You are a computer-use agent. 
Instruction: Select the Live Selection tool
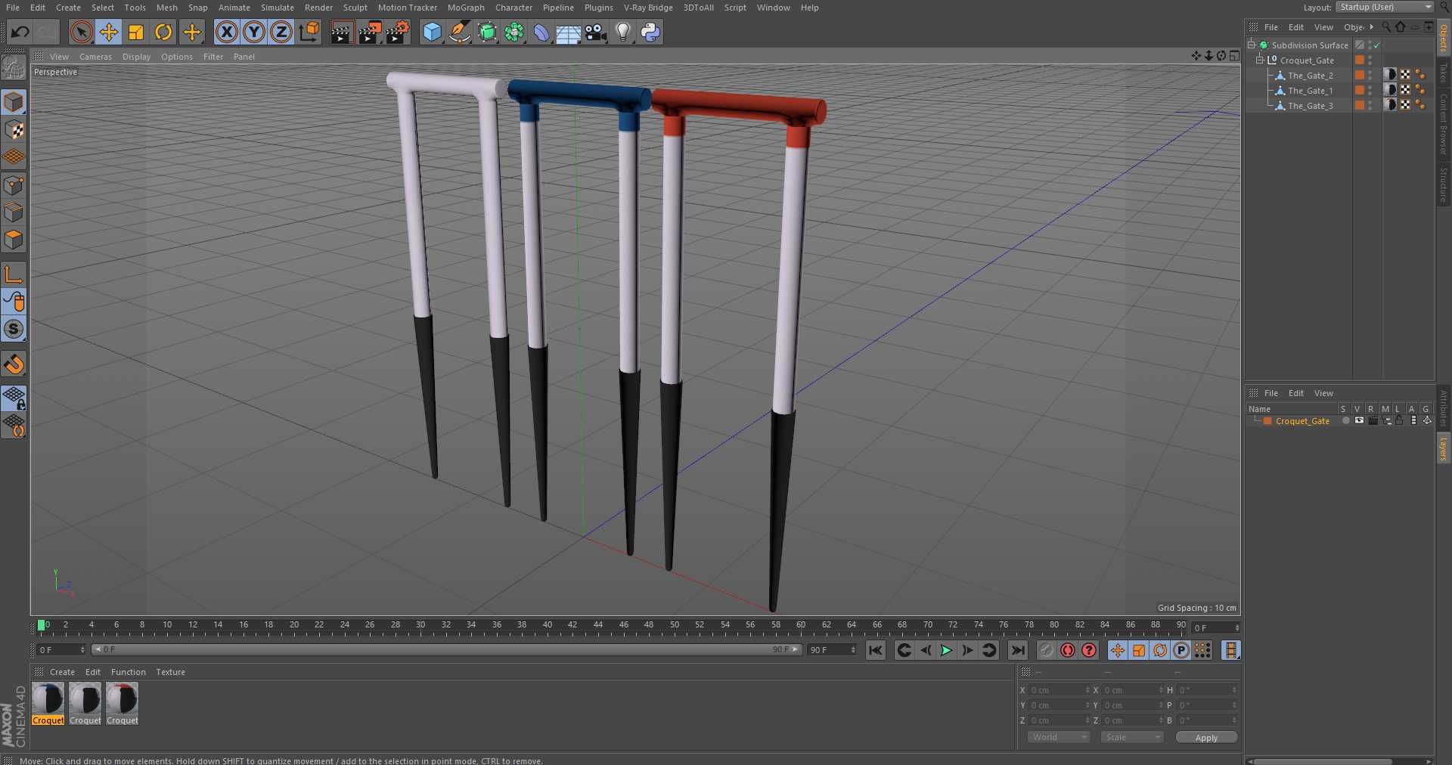click(x=81, y=32)
